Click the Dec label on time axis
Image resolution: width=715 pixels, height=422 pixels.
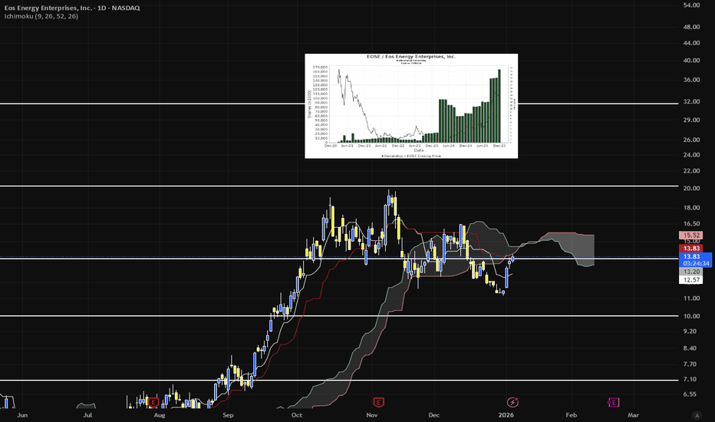(x=434, y=415)
